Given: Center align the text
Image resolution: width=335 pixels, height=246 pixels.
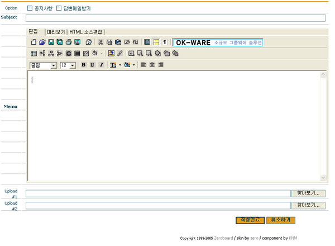Looking at the screenshot, I should [151, 65].
